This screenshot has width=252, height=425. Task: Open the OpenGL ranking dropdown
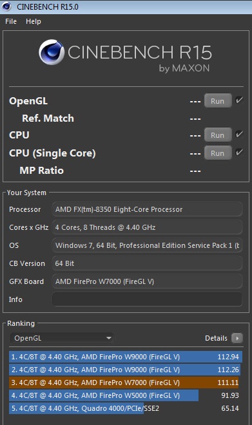62,338
